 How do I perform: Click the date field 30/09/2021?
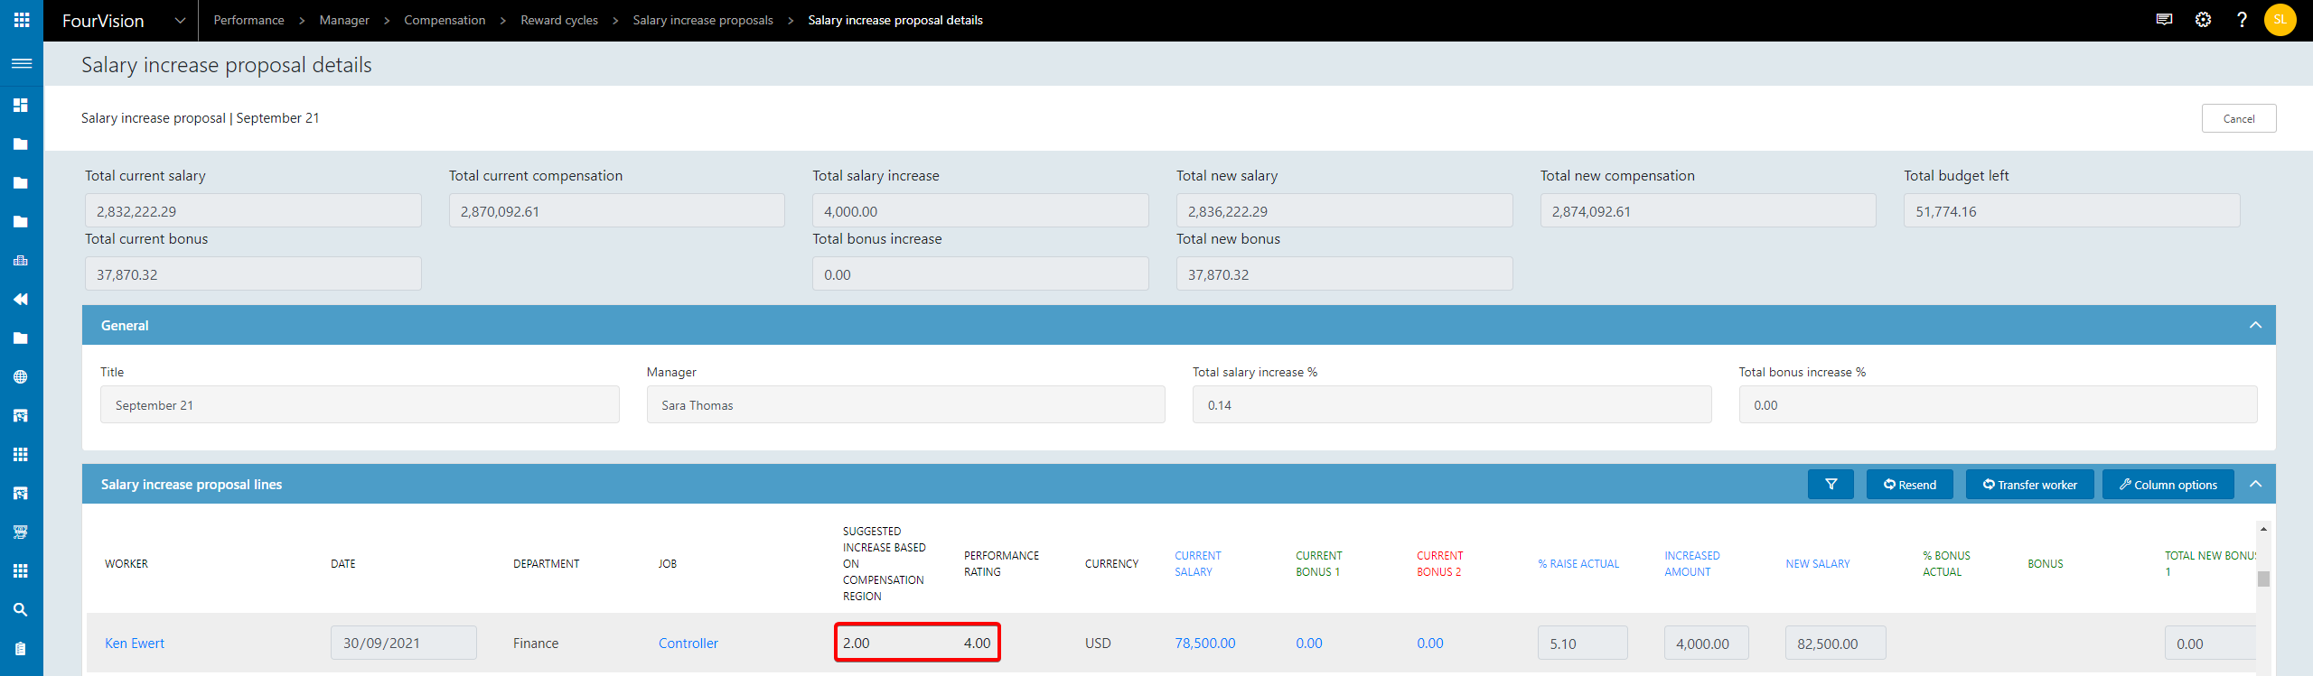click(x=404, y=644)
